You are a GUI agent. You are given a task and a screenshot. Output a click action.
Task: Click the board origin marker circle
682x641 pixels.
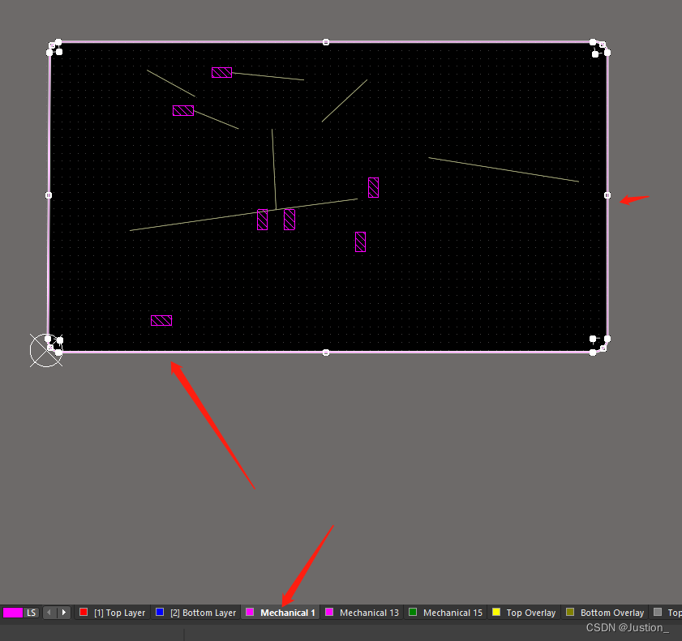tap(45, 350)
